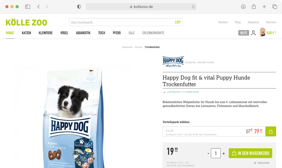
Task: Go back with the left chevron
Action: tap(39, 7)
